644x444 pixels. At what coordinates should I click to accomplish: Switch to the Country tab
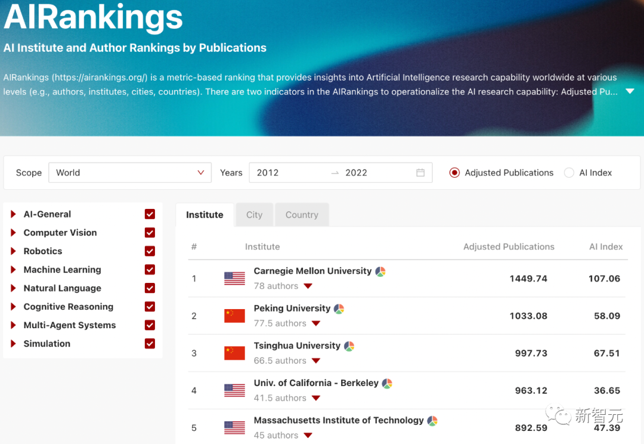(x=302, y=215)
